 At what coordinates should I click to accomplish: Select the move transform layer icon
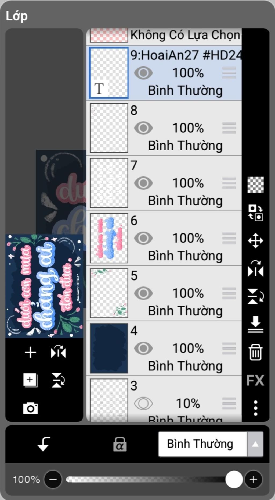(255, 240)
